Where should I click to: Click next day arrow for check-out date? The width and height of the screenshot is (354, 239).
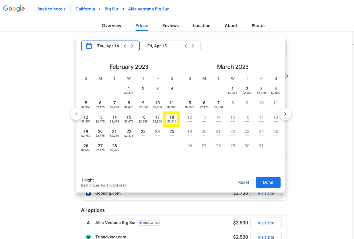tap(193, 46)
